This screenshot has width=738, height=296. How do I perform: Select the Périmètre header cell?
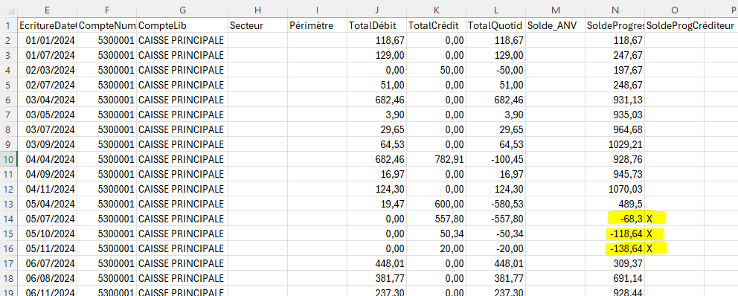317,26
